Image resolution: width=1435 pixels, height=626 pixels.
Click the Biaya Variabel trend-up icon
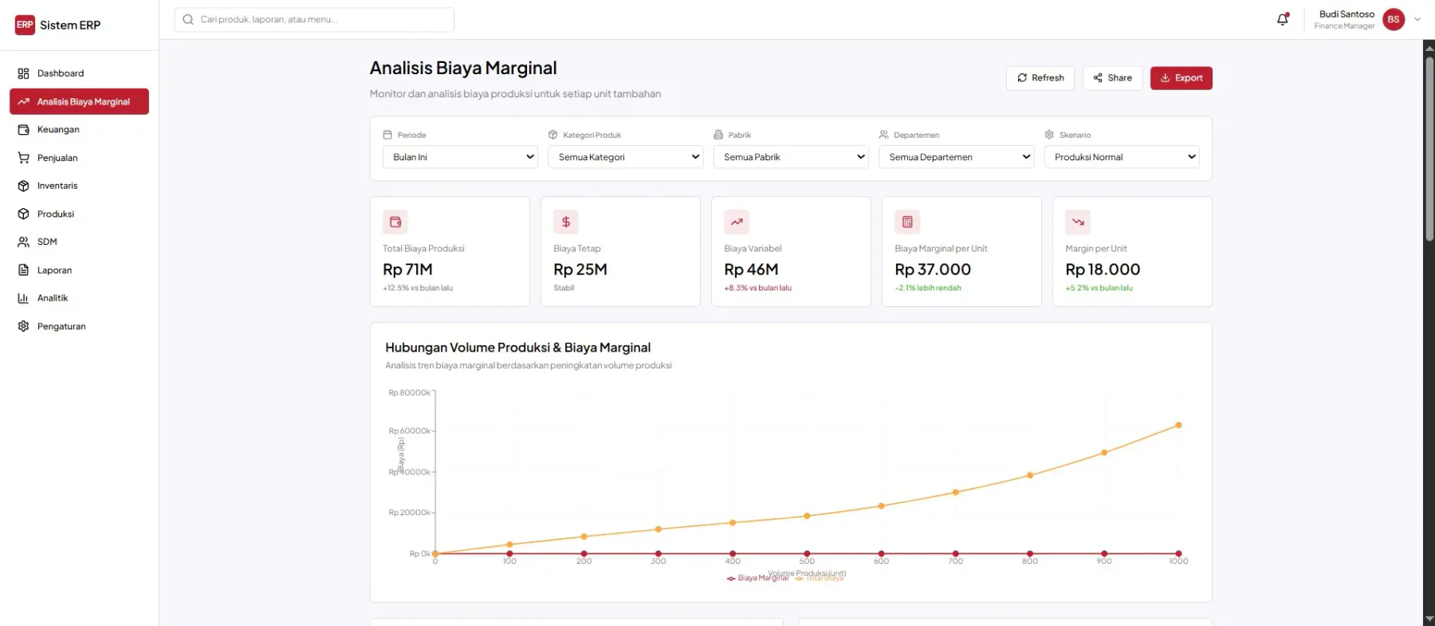(737, 222)
